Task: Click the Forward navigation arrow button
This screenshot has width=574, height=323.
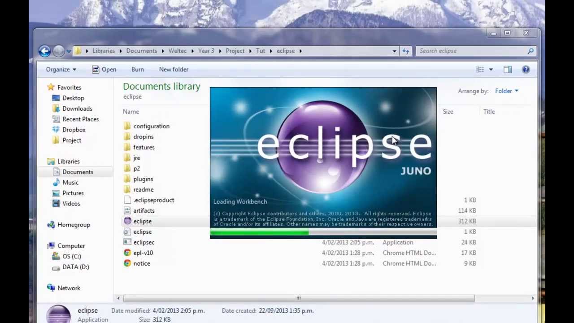Action: (x=58, y=51)
